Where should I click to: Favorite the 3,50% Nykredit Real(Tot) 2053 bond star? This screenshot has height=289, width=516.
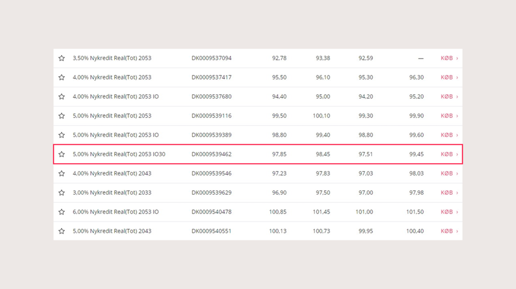[x=62, y=58]
